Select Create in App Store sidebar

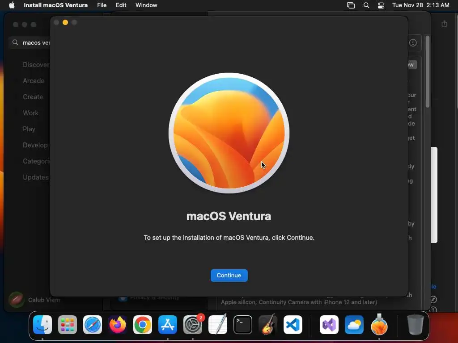pos(33,97)
